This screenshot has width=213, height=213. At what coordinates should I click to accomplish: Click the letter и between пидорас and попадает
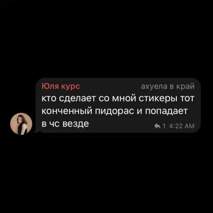tap(139, 111)
